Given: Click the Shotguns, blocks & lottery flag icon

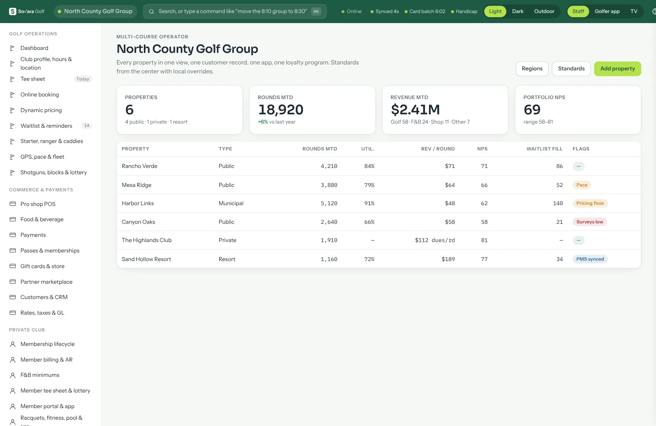Looking at the screenshot, I should pos(12,172).
